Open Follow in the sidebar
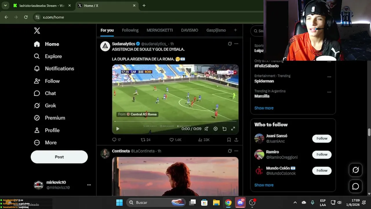Image resolution: width=371 pixels, height=209 pixels. [x=47, y=81]
